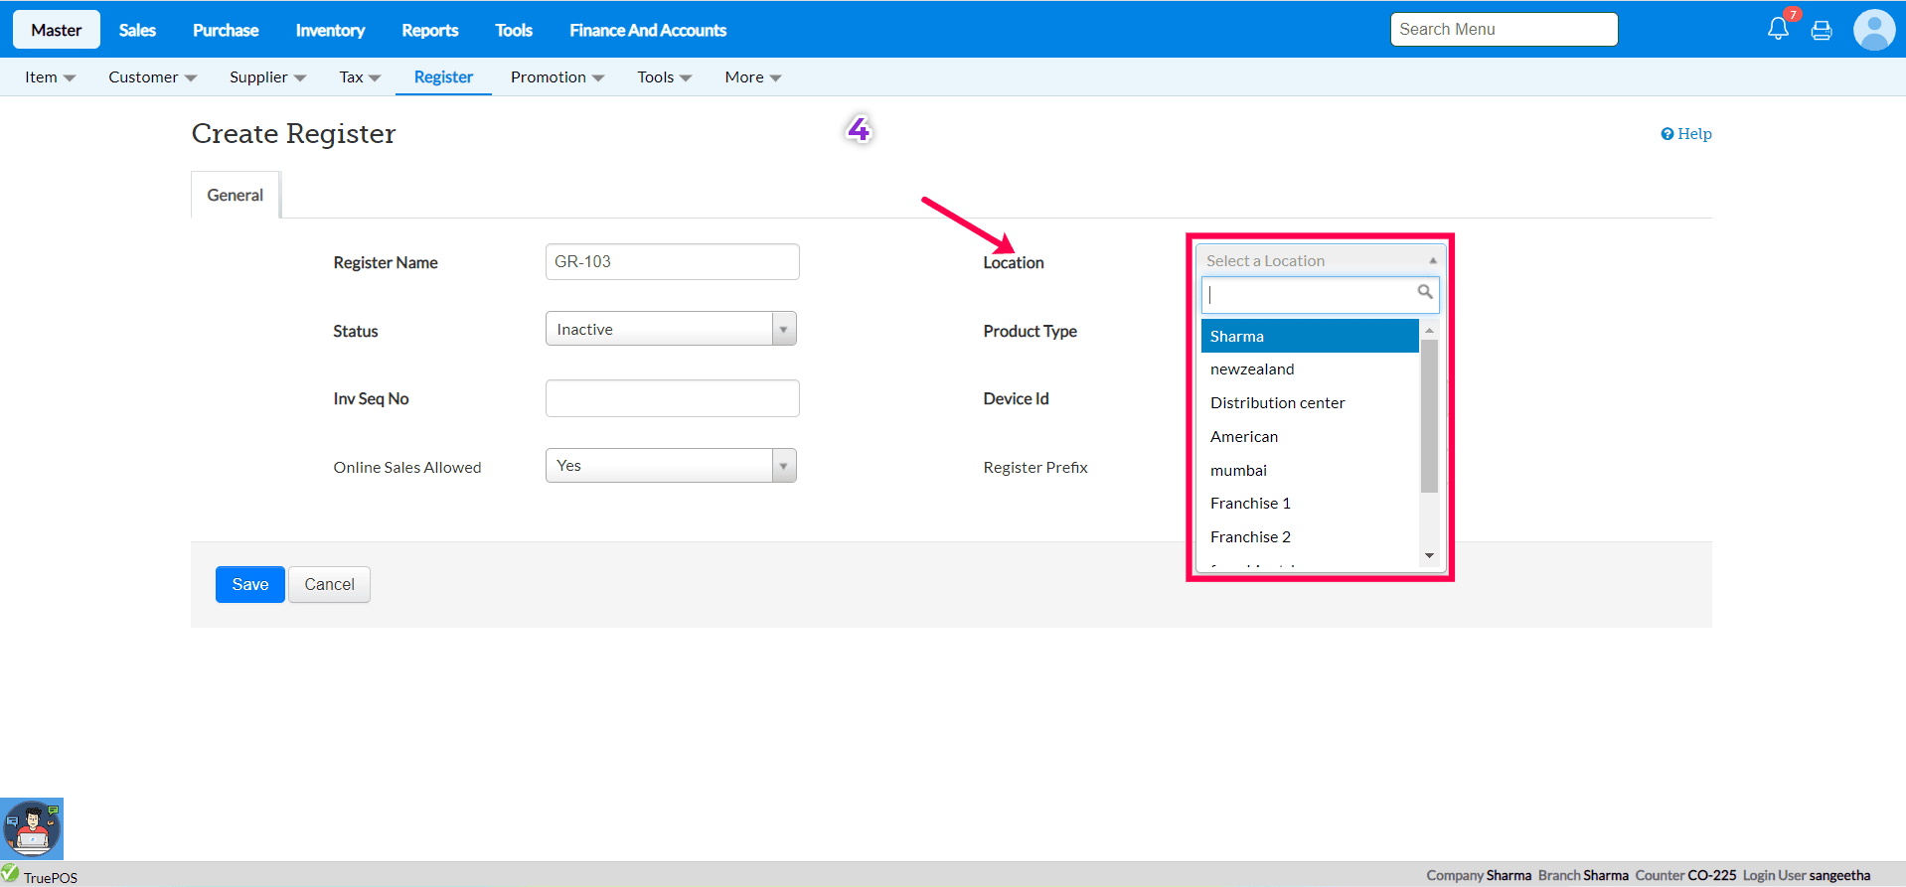
Task: Focus the Search Menu field
Action: [x=1504, y=30]
